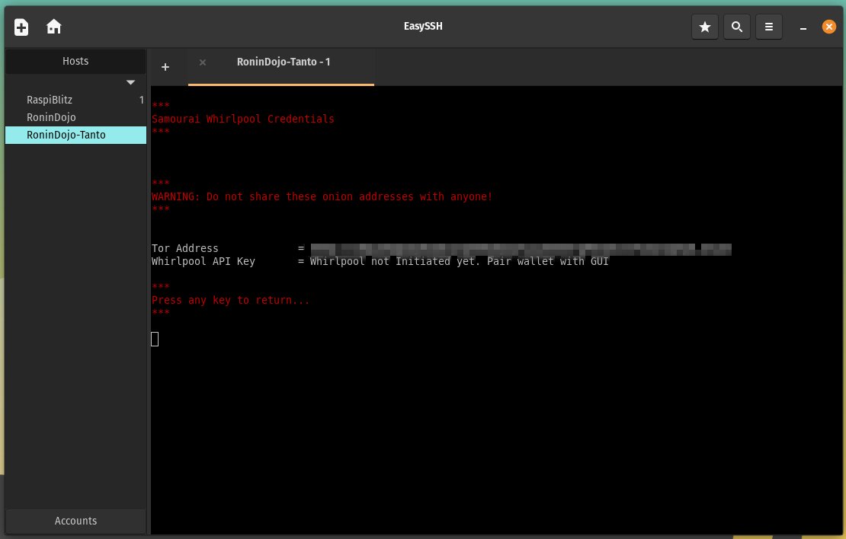Open search with the magnifier icon
This screenshot has height=539, width=846.
[737, 27]
